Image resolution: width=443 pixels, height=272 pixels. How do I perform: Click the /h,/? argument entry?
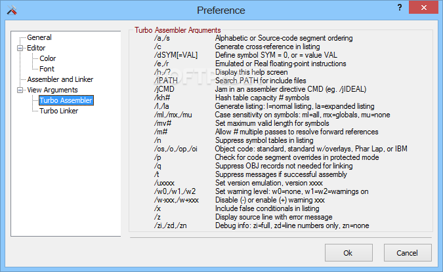pos(162,72)
